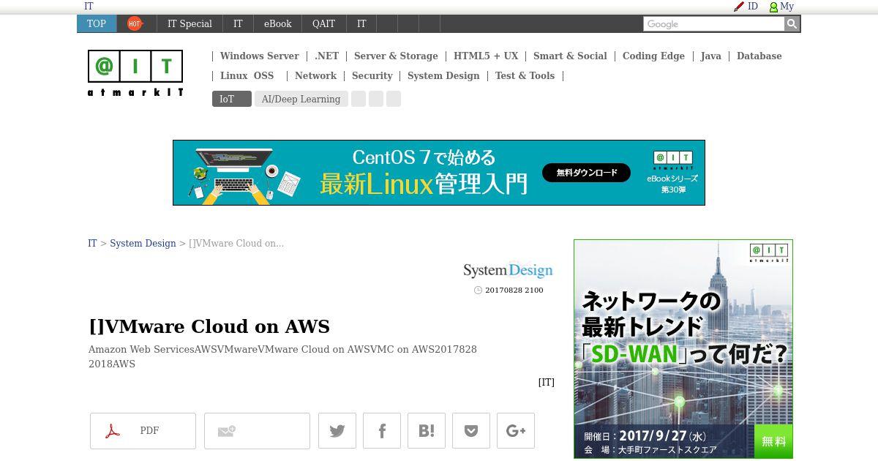Open the eBook tab
This screenshot has height=461, width=878.
pyautogui.click(x=277, y=23)
